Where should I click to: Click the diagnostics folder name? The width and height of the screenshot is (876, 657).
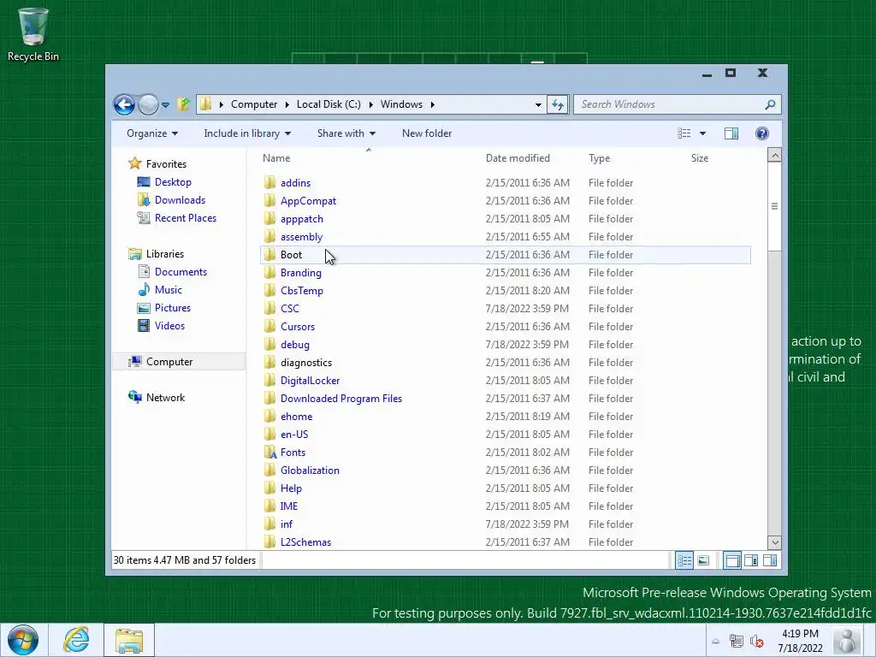click(306, 363)
